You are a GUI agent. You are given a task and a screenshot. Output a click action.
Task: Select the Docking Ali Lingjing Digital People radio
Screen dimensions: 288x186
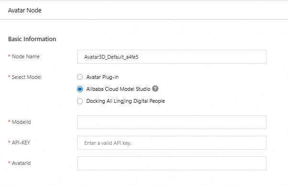pyautogui.click(x=80, y=101)
